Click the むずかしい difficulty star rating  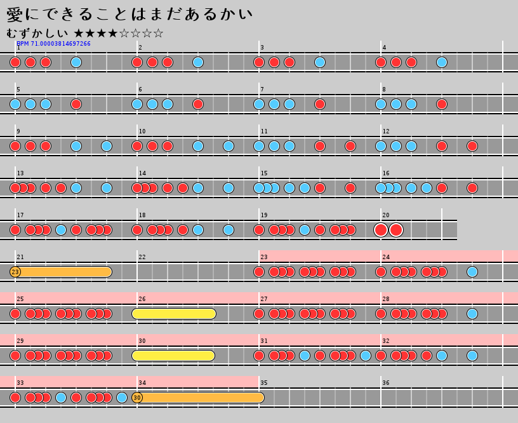pos(85,34)
